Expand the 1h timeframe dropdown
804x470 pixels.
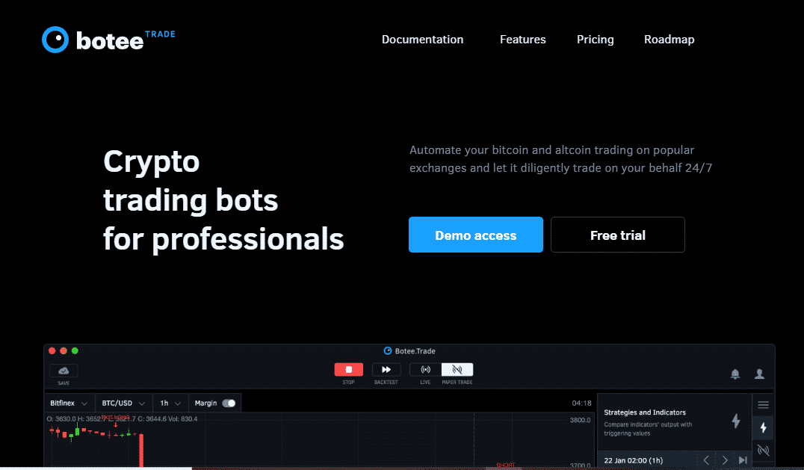170,403
